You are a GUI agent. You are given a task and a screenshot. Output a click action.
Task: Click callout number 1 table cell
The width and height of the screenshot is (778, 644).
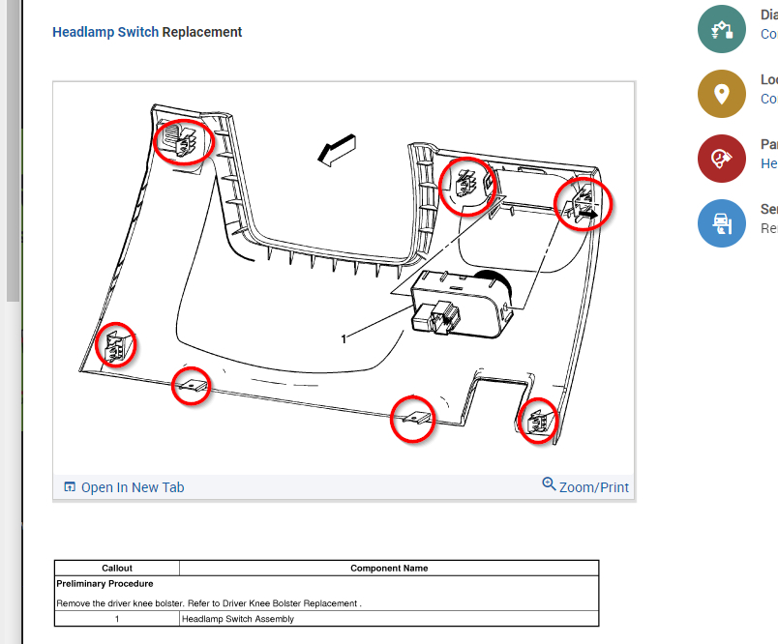tap(117, 619)
